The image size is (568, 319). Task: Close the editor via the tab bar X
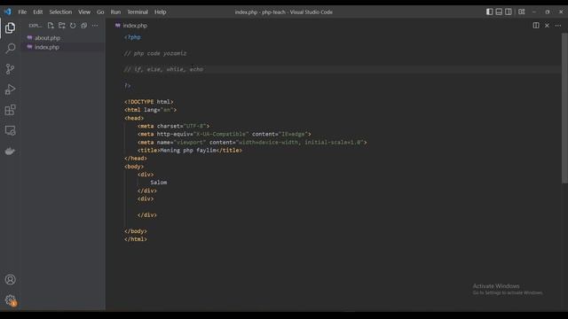(x=547, y=26)
